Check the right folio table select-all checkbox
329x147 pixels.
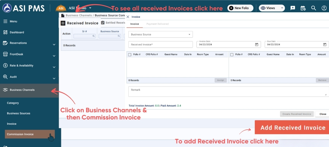(x=232, y=54)
